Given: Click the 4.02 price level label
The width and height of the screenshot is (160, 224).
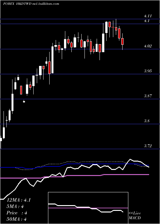Looking at the screenshot, I should click(148, 46).
